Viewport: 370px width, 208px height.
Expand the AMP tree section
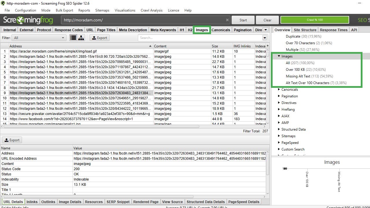point(279,123)
